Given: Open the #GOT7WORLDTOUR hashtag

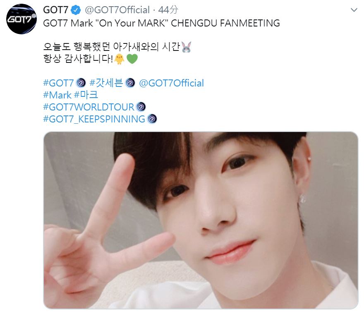Looking at the screenshot, I should coord(89,107).
